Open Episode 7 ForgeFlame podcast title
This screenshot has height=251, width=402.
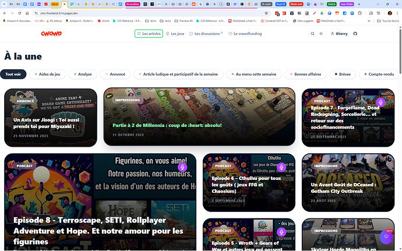point(345,118)
